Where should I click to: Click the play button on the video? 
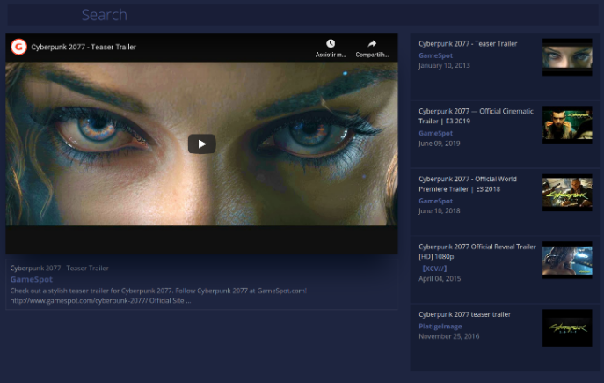point(201,144)
